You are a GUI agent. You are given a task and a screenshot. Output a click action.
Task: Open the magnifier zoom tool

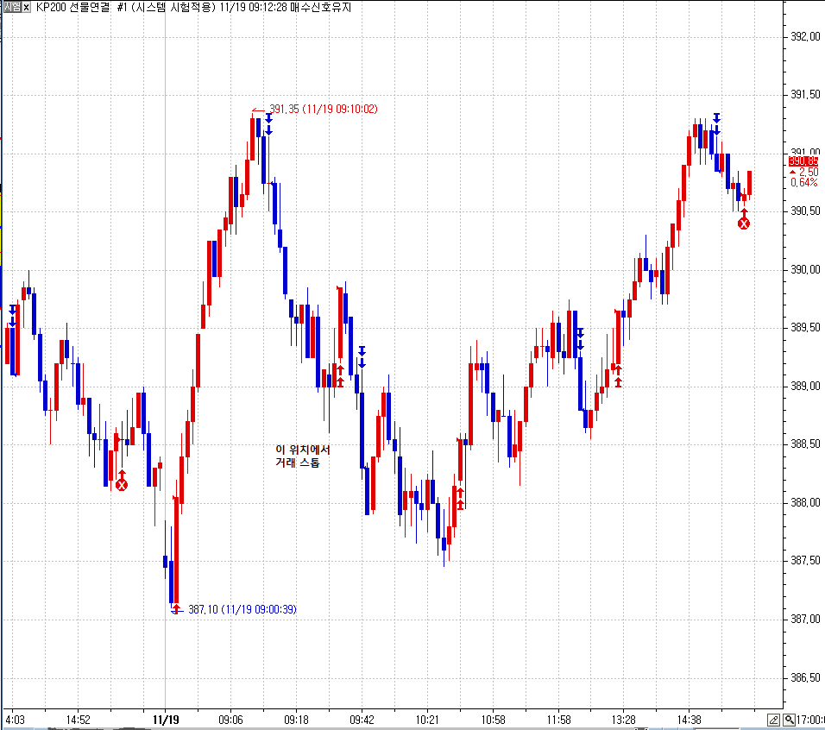pos(789,720)
